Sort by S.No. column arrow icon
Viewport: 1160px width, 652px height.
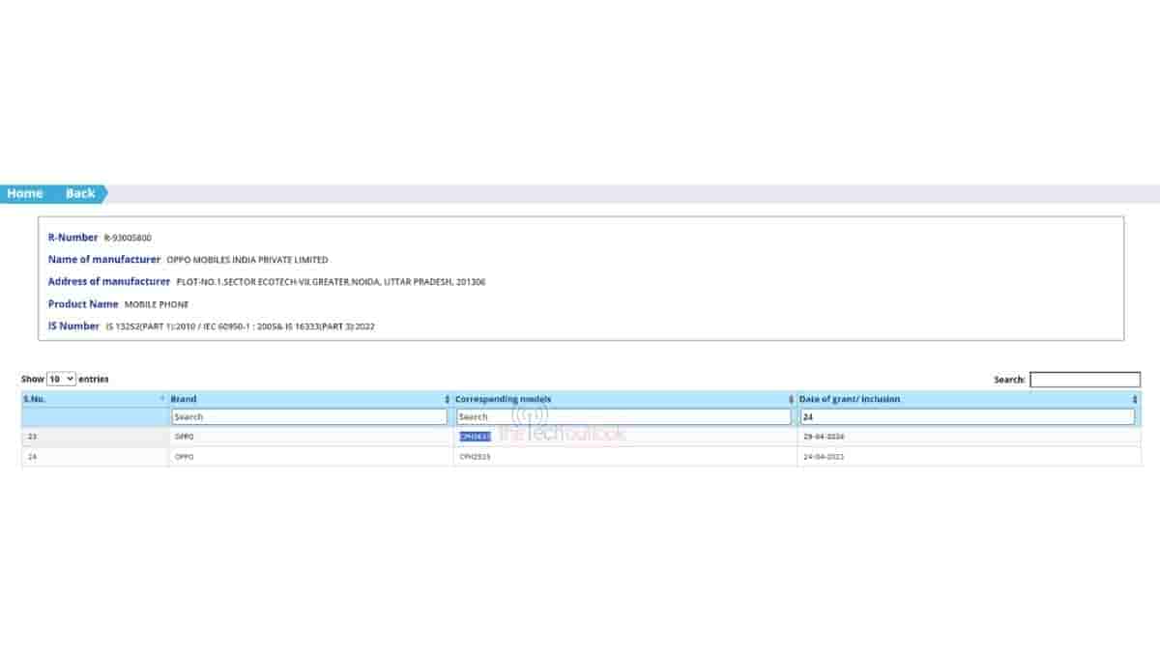[161, 399]
